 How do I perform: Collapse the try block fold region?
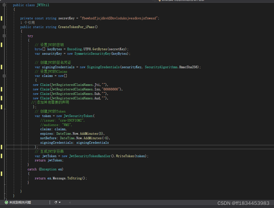[4, 36]
